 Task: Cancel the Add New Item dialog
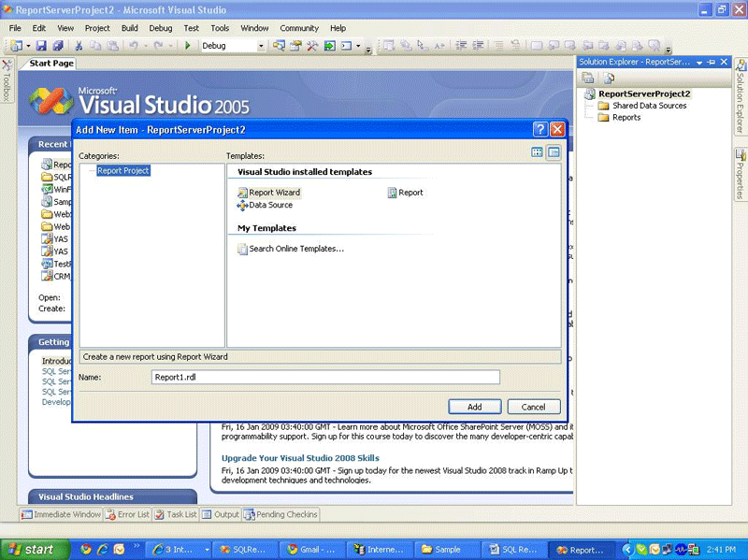tap(533, 407)
